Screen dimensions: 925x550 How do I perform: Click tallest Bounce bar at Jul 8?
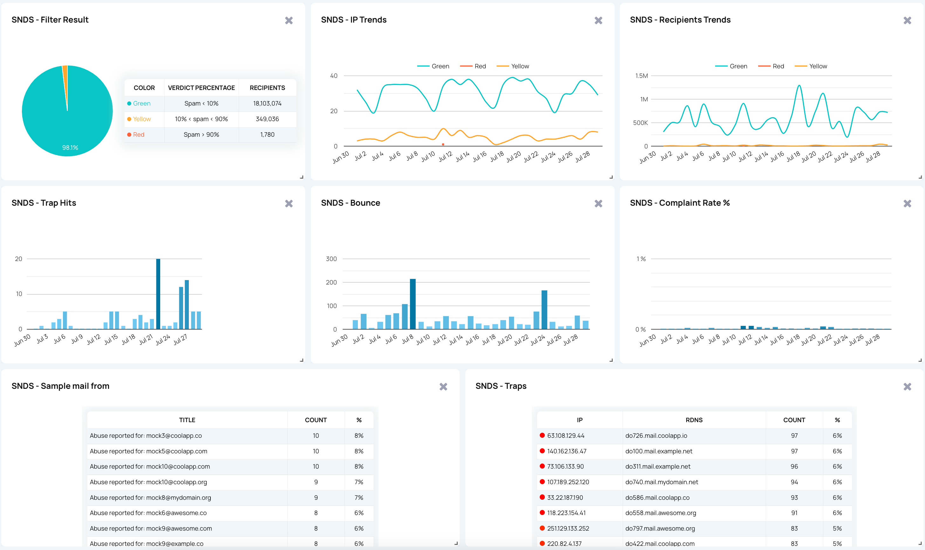(x=413, y=304)
